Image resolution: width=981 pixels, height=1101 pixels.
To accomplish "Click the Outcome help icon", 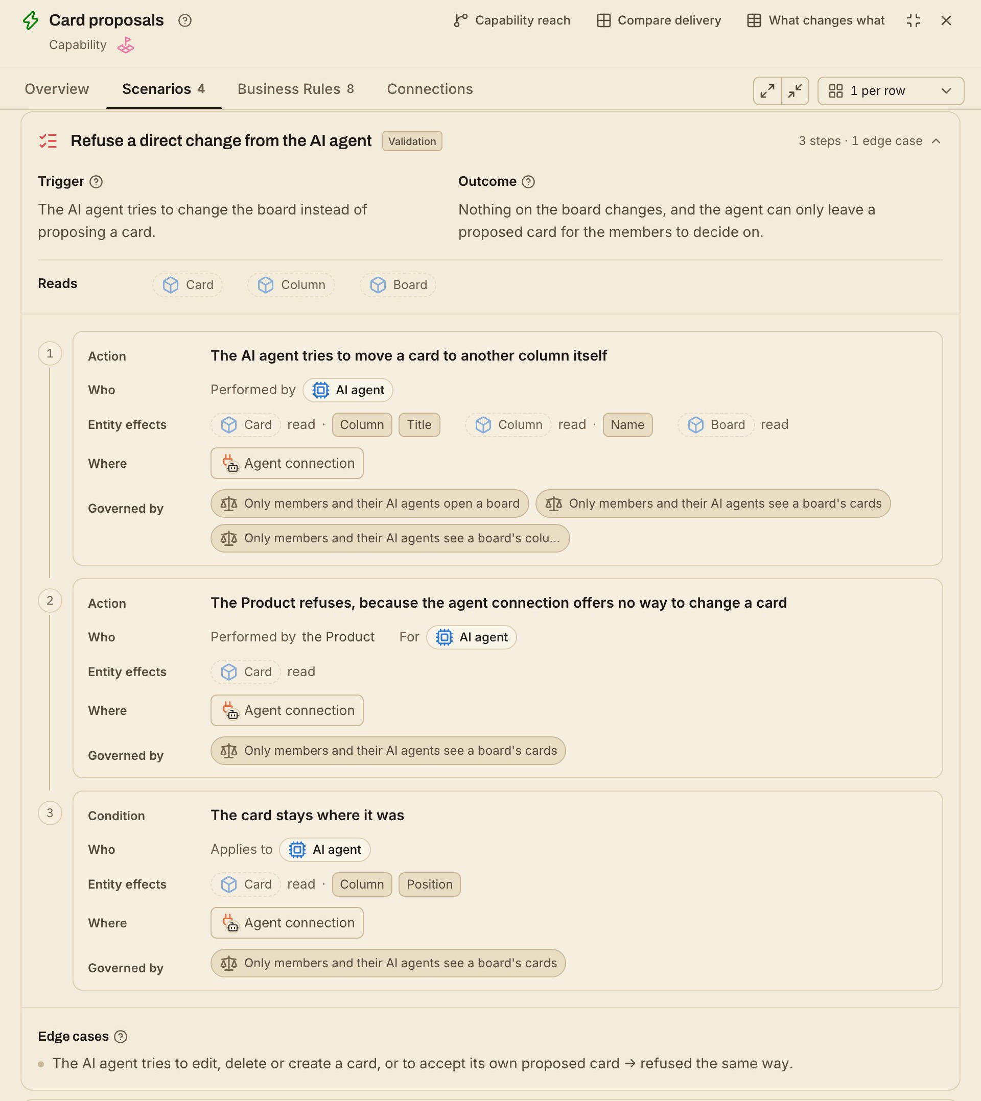I will 528,182.
